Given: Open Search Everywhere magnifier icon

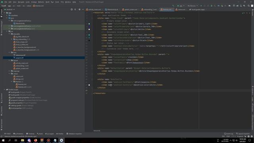Looking at the screenshot, I should pos(248,6).
